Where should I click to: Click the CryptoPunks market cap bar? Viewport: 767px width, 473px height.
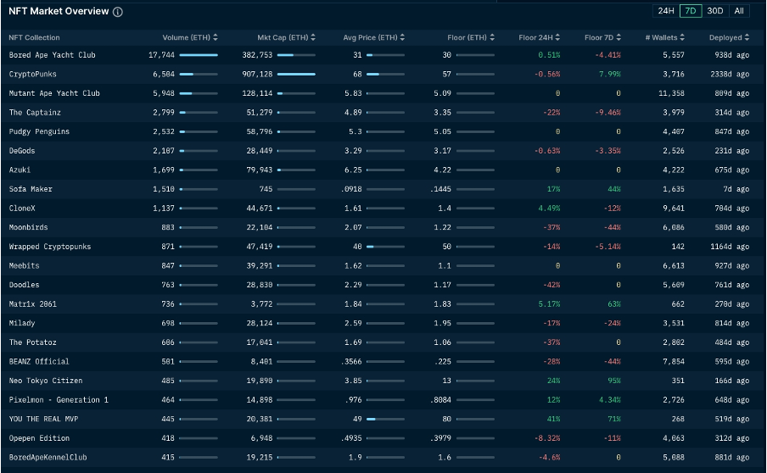pyautogui.click(x=296, y=75)
